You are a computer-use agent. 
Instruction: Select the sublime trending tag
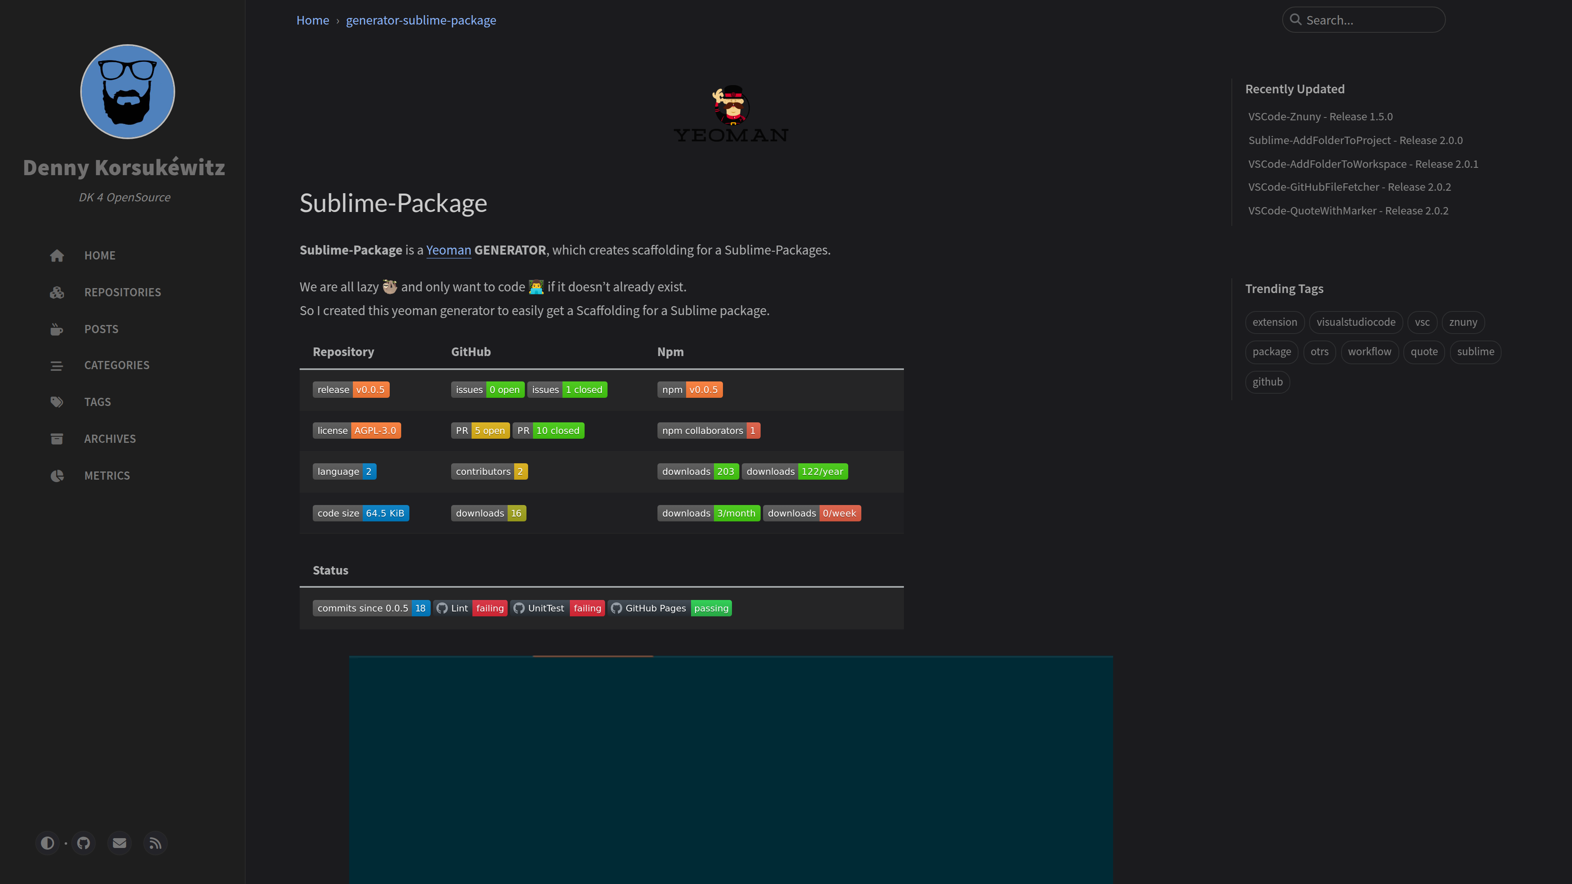pos(1475,352)
